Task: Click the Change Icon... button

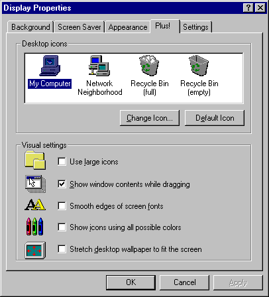Action: coord(150,118)
